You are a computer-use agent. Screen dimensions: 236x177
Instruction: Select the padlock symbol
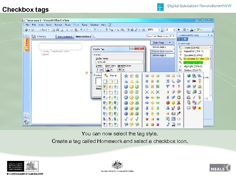pyautogui.click(x=200, y=87)
